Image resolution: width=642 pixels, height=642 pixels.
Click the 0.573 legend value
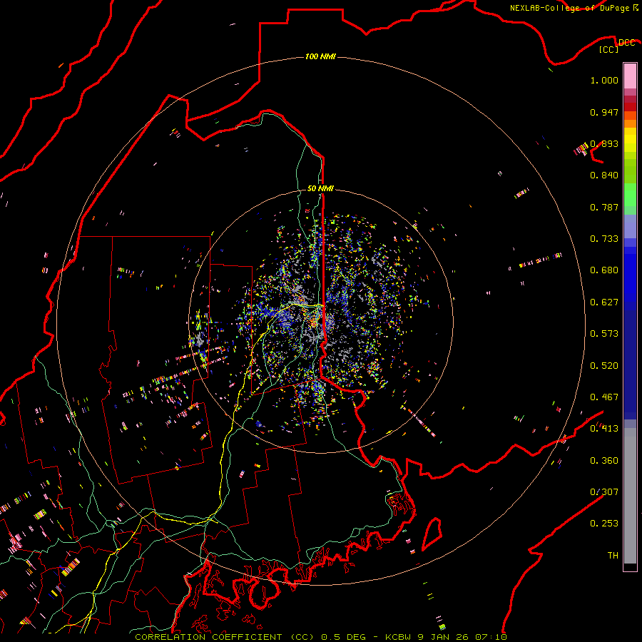604,334
